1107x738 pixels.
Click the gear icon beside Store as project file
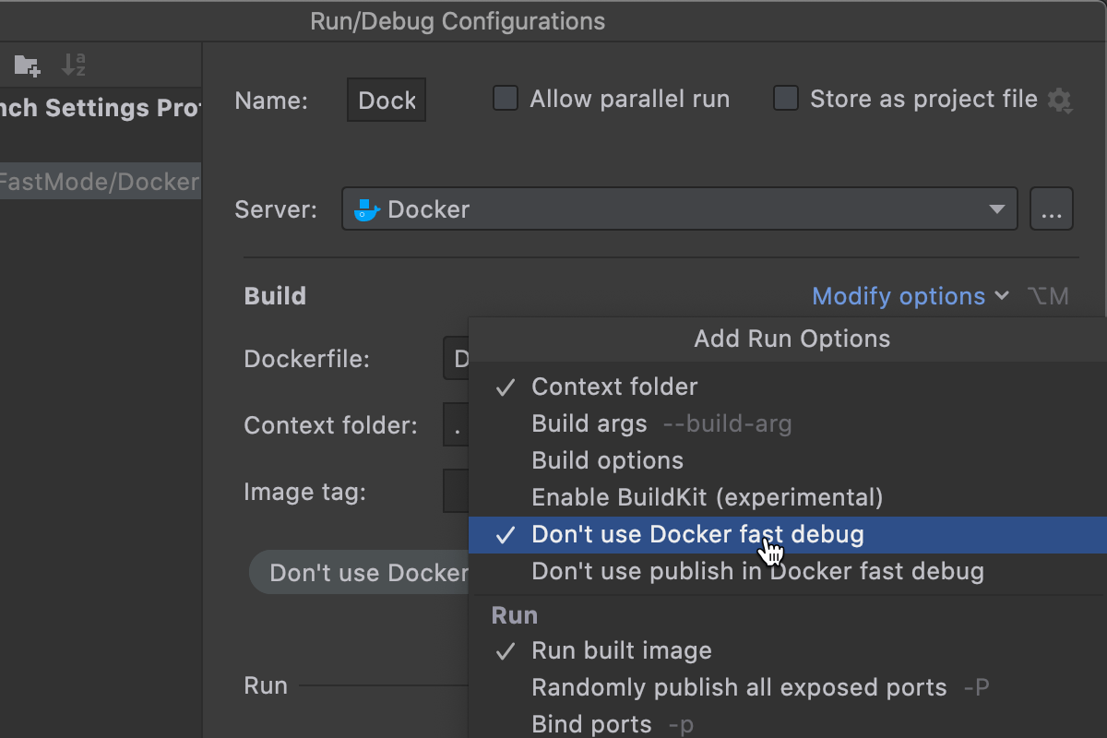[x=1059, y=100]
